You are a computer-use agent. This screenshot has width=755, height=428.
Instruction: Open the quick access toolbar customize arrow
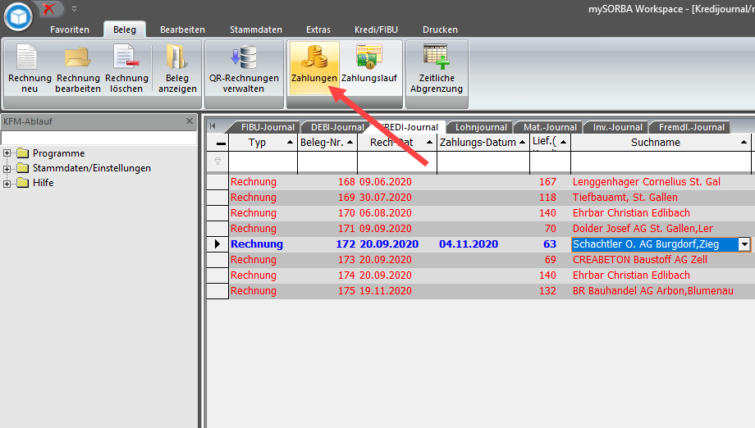[74, 9]
